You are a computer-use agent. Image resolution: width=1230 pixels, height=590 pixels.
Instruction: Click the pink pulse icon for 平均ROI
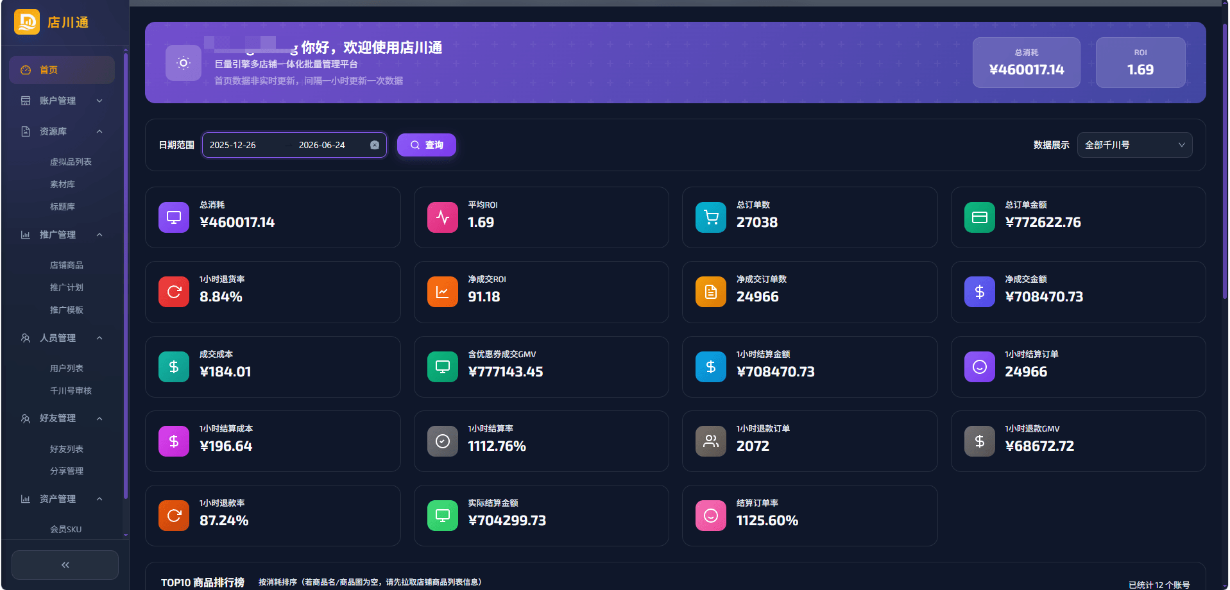[443, 217]
